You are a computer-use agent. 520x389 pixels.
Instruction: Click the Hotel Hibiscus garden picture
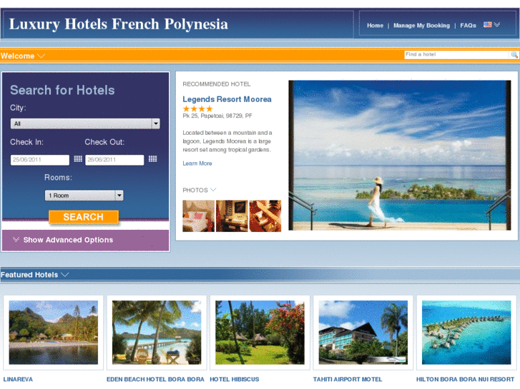(260, 333)
